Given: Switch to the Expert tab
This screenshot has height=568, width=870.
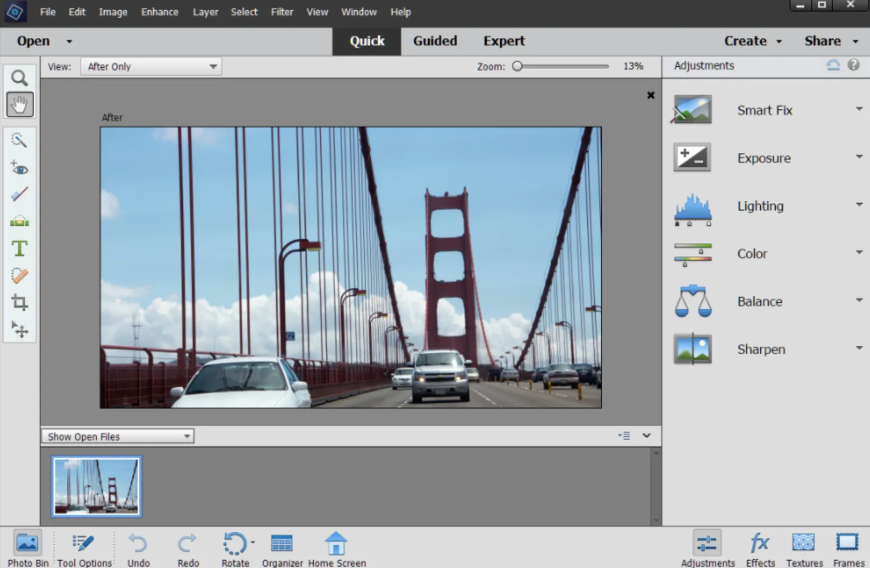Looking at the screenshot, I should [504, 41].
